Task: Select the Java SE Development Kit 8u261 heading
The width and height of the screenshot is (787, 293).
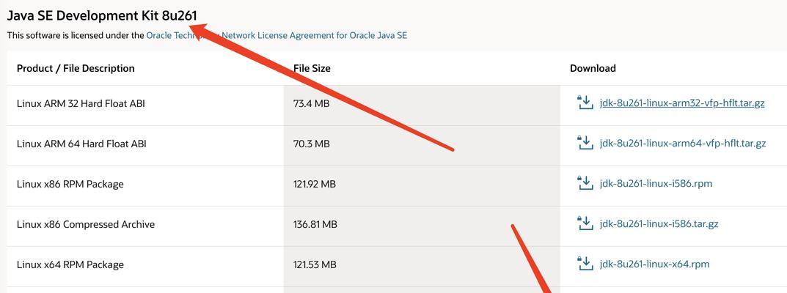Action: click(102, 15)
